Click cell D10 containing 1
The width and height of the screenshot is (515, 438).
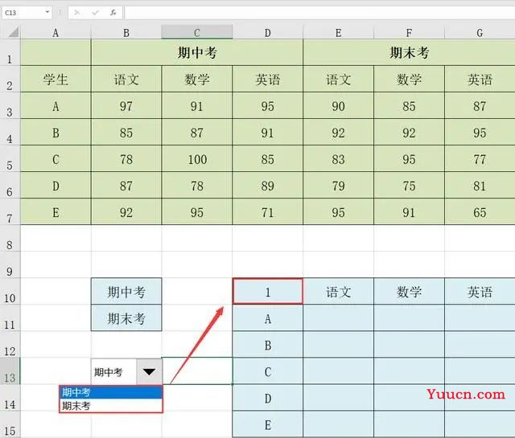coord(268,292)
